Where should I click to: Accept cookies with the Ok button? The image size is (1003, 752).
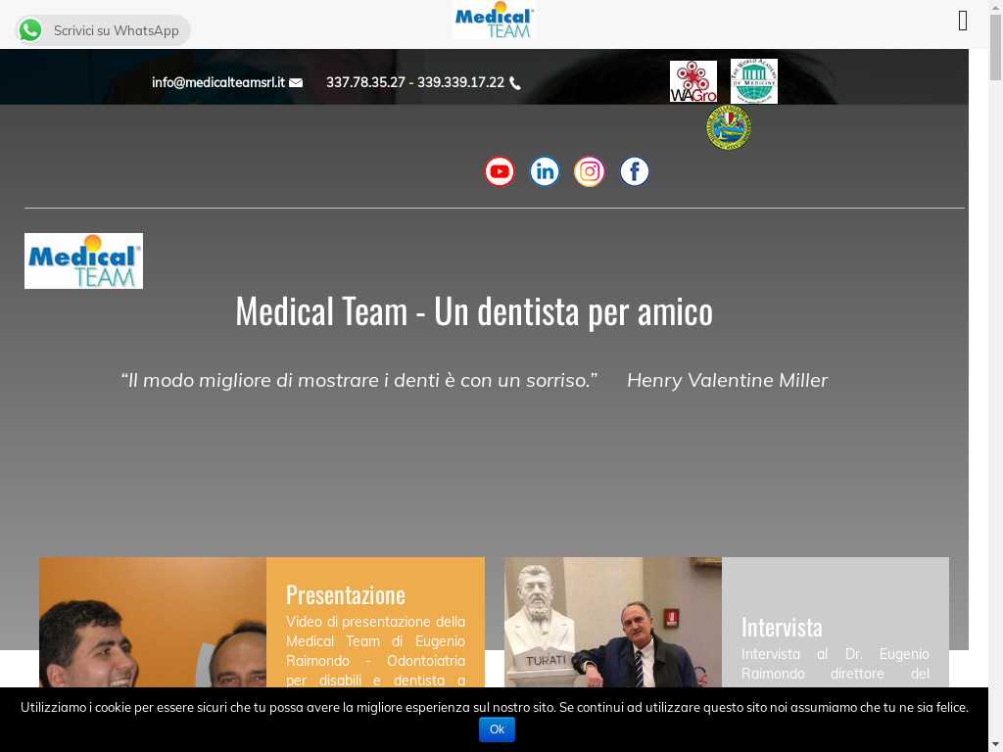pos(497,728)
